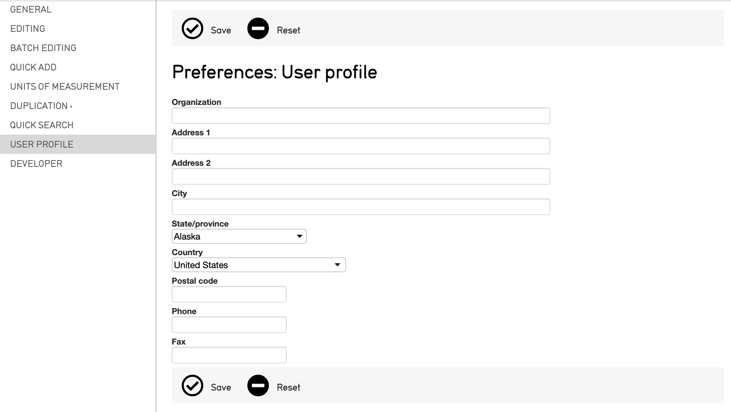Click the Reset minus icon at the top

tap(258, 28)
